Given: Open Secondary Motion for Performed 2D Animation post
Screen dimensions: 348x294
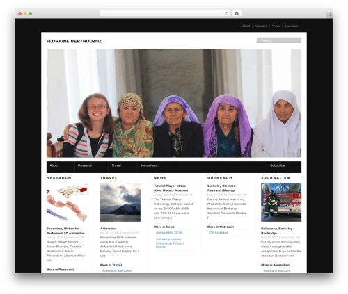Looking at the screenshot, I should 65,231.
